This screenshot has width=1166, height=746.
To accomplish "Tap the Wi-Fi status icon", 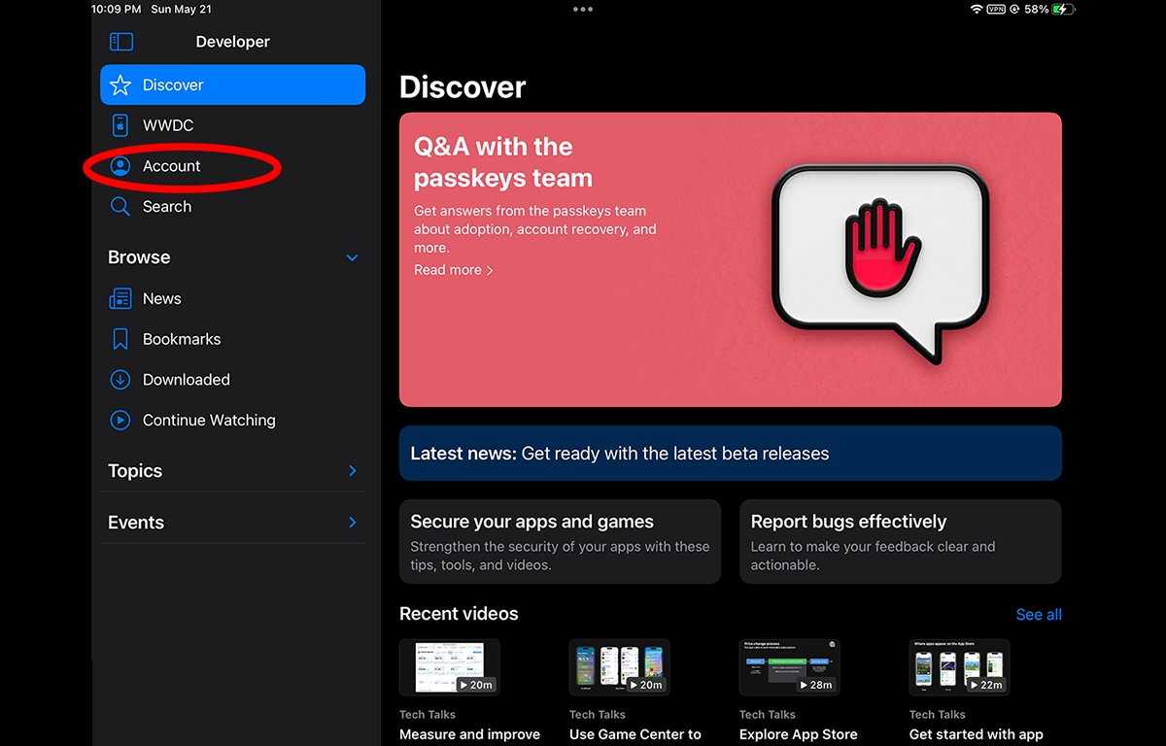I will (978, 10).
